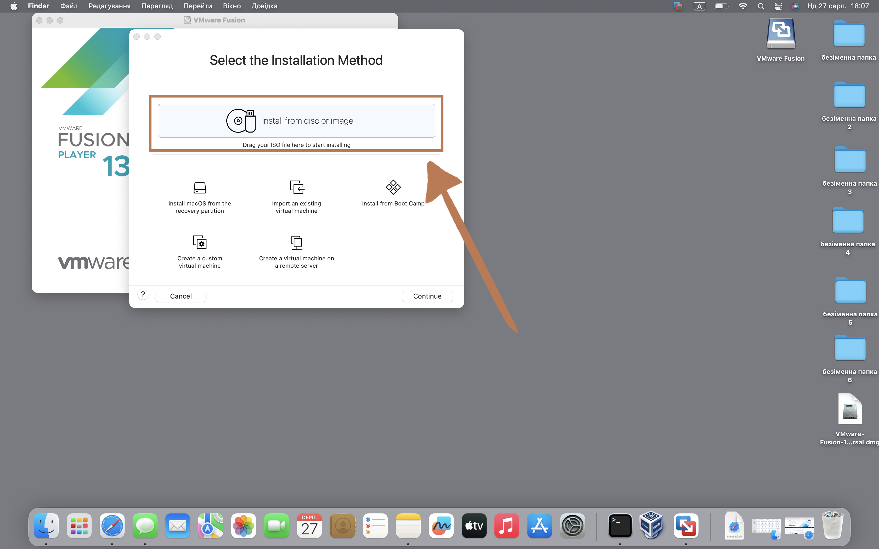The image size is (879, 549).
Task: Open Maps from the Dock
Action: tap(211, 525)
